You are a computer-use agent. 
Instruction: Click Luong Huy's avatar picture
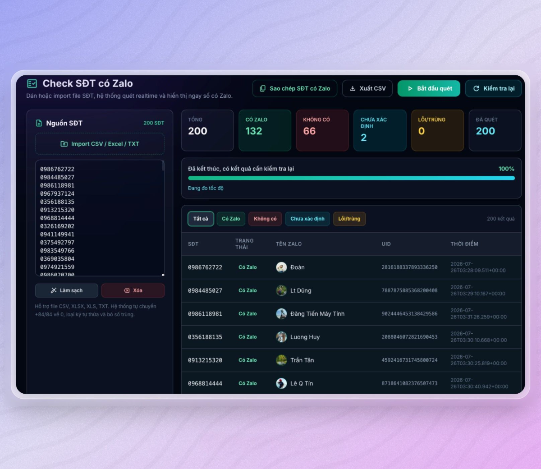pos(281,337)
